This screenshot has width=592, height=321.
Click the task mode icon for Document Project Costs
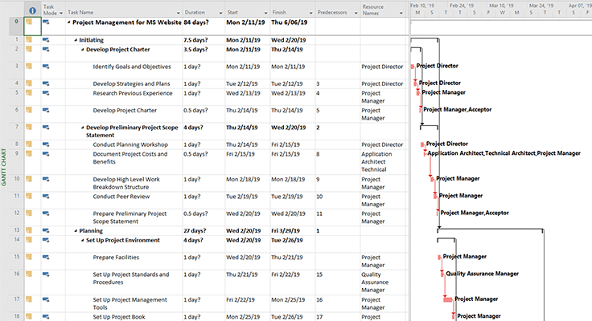click(46, 154)
